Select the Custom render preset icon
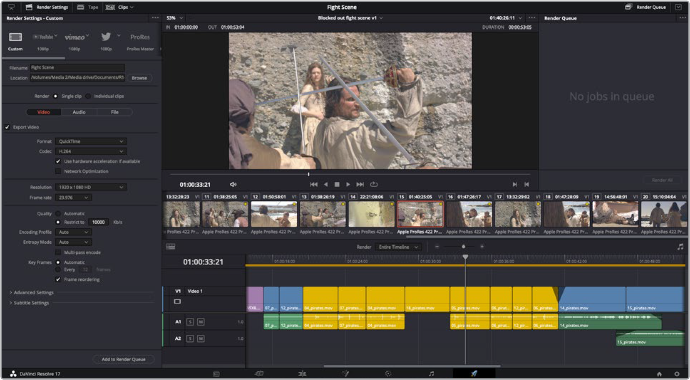Screen dimensions: 690x380 click(x=15, y=37)
